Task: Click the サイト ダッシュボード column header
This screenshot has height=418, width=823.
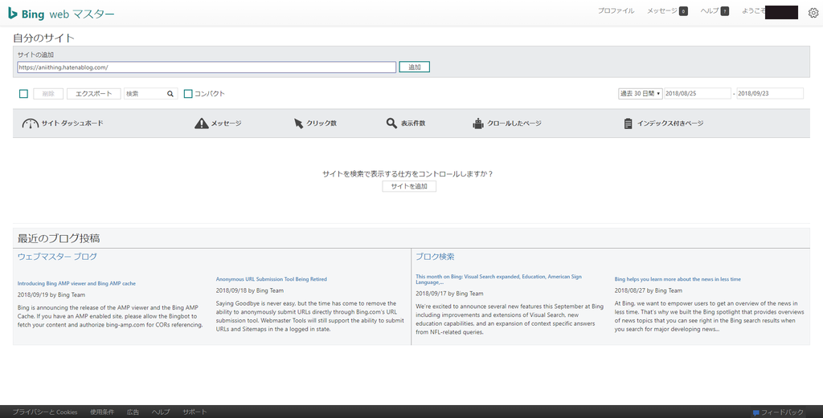Action: (72, 124)
